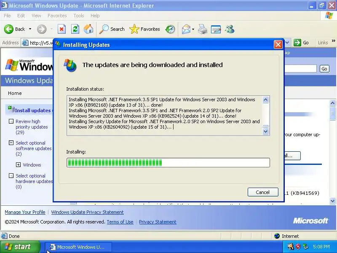Click the page search Go button
This screenshot has height=253, width=337.
(324, 69)
